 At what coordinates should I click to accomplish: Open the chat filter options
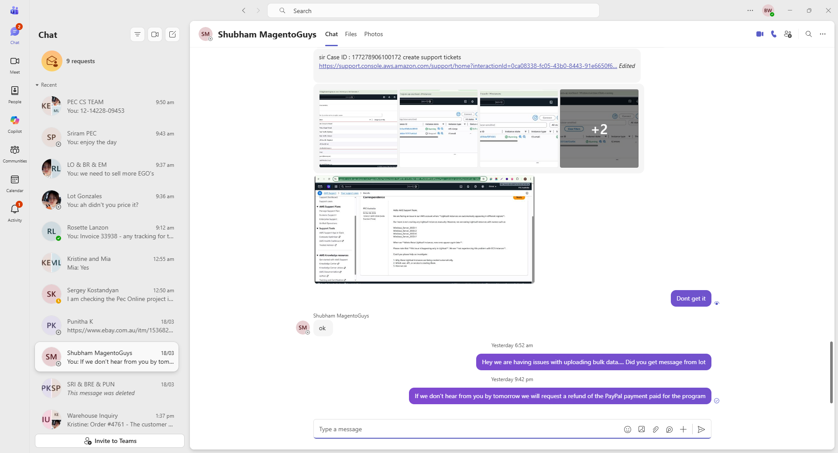(137, 34)
